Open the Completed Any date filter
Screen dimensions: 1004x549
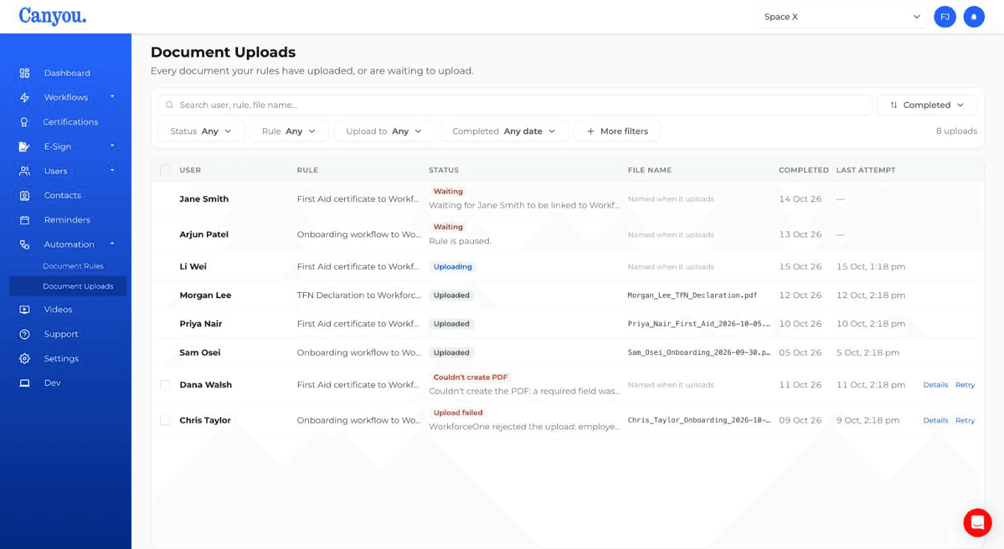point(504,131)
